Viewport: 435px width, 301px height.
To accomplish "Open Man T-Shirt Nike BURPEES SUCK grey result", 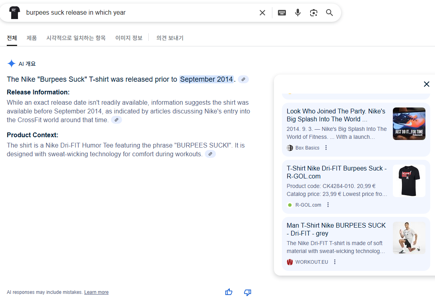I will pyautogui.click(x=336, y=229).
